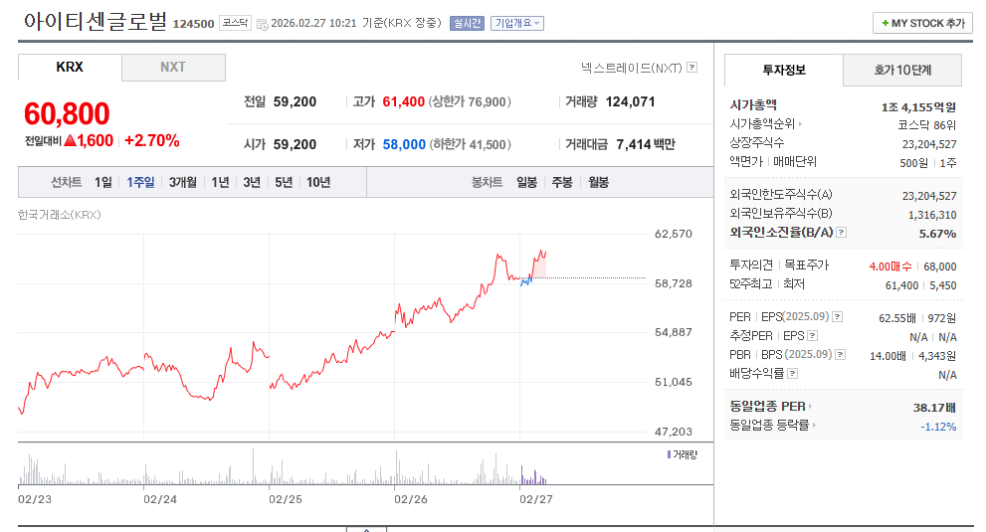
Task: Click help icon beside 추정PER EPS
Action: click(813, 335)
